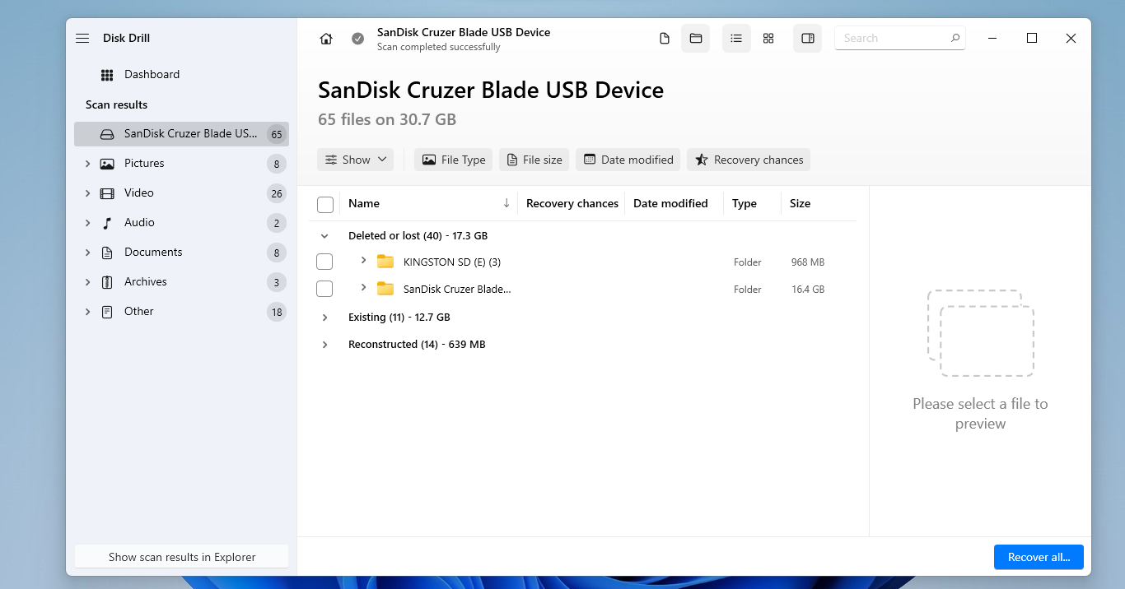The image size is (1125, 589).
Task: Select the list view layout icon
Action: [736, 39]
